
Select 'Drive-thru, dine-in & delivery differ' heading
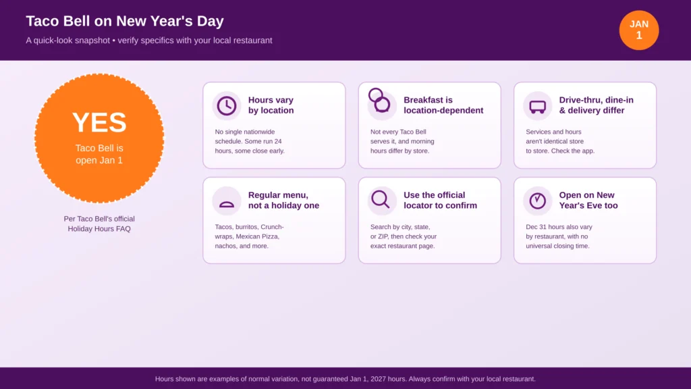[596, 105]
